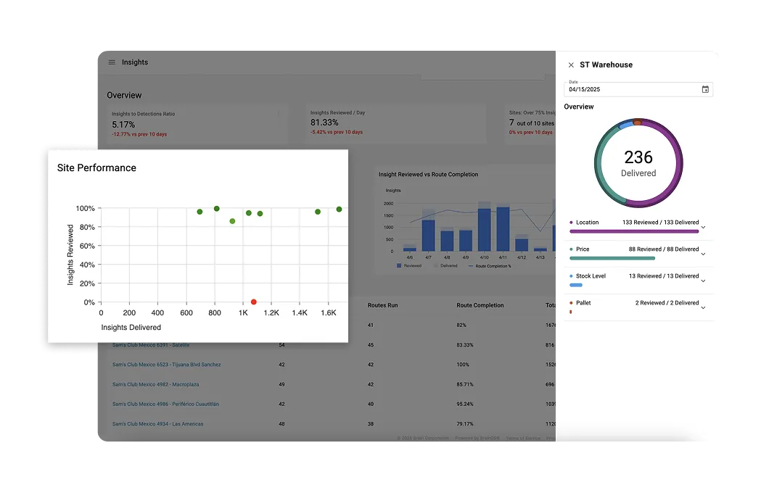The height and width of the screenshot is (493, 769).
Task: Click the red outlier point in Site Performance
Action: click(x=254, y=302)
